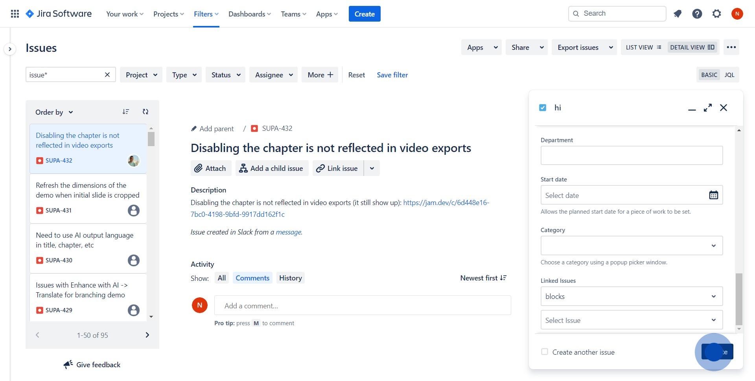Open the Dashboards menu

(x=250, y=14)
